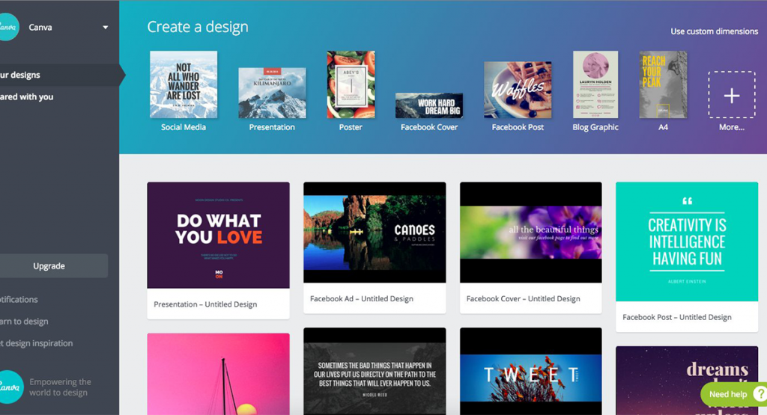This screenshot has height=415, width=767.
Task: Choose the Social Media design type thumbnail
Action: coord(184,84)
